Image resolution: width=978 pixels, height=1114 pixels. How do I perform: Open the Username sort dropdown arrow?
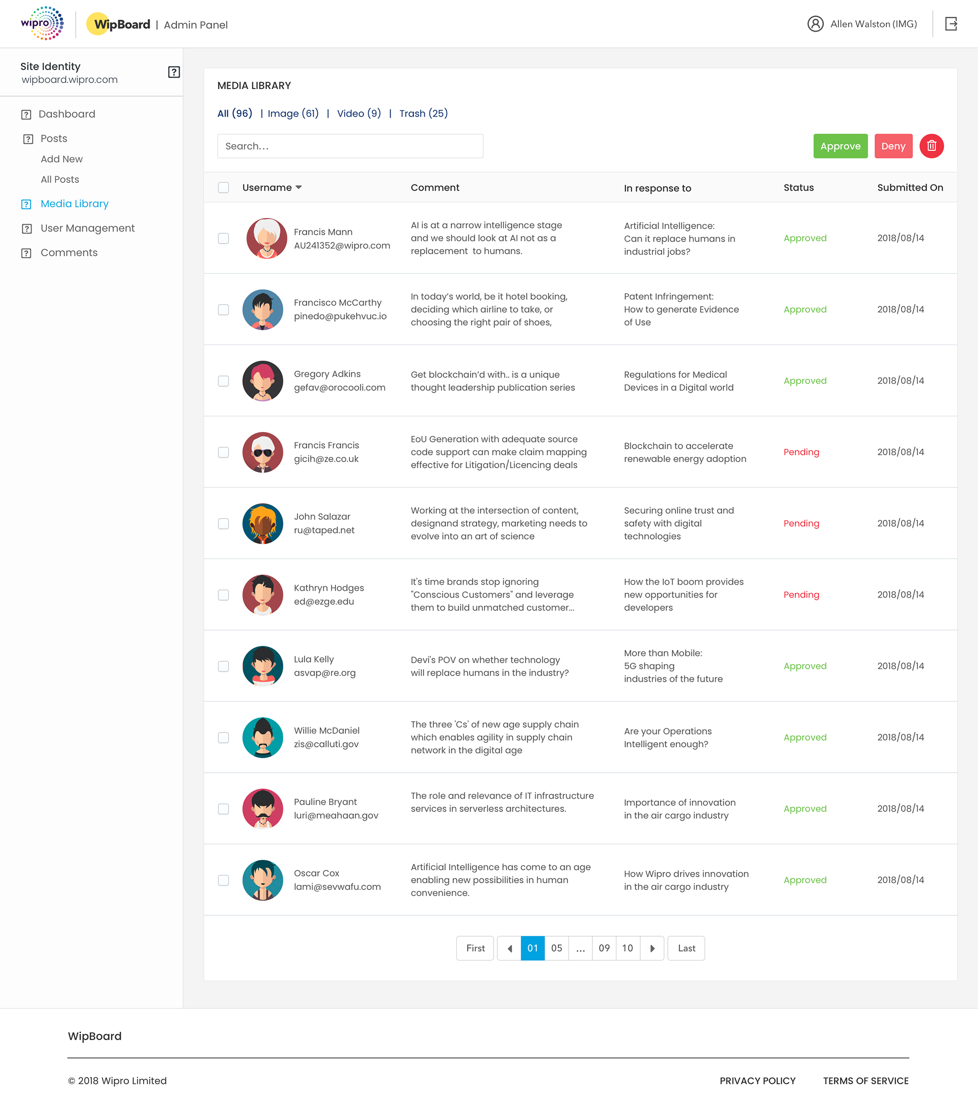click(x=298, y=187)
